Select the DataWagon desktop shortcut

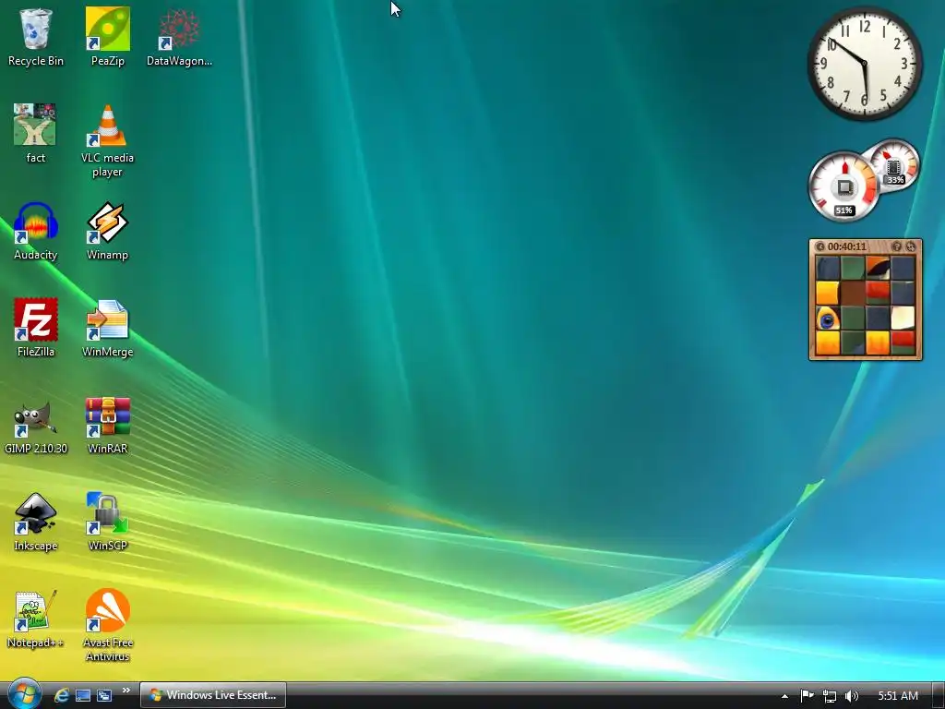179,37
